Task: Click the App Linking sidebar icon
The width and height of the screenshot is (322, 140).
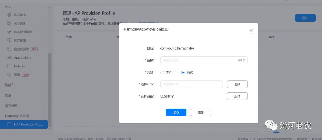Action: pyautogui.click(x=9, y=58)
